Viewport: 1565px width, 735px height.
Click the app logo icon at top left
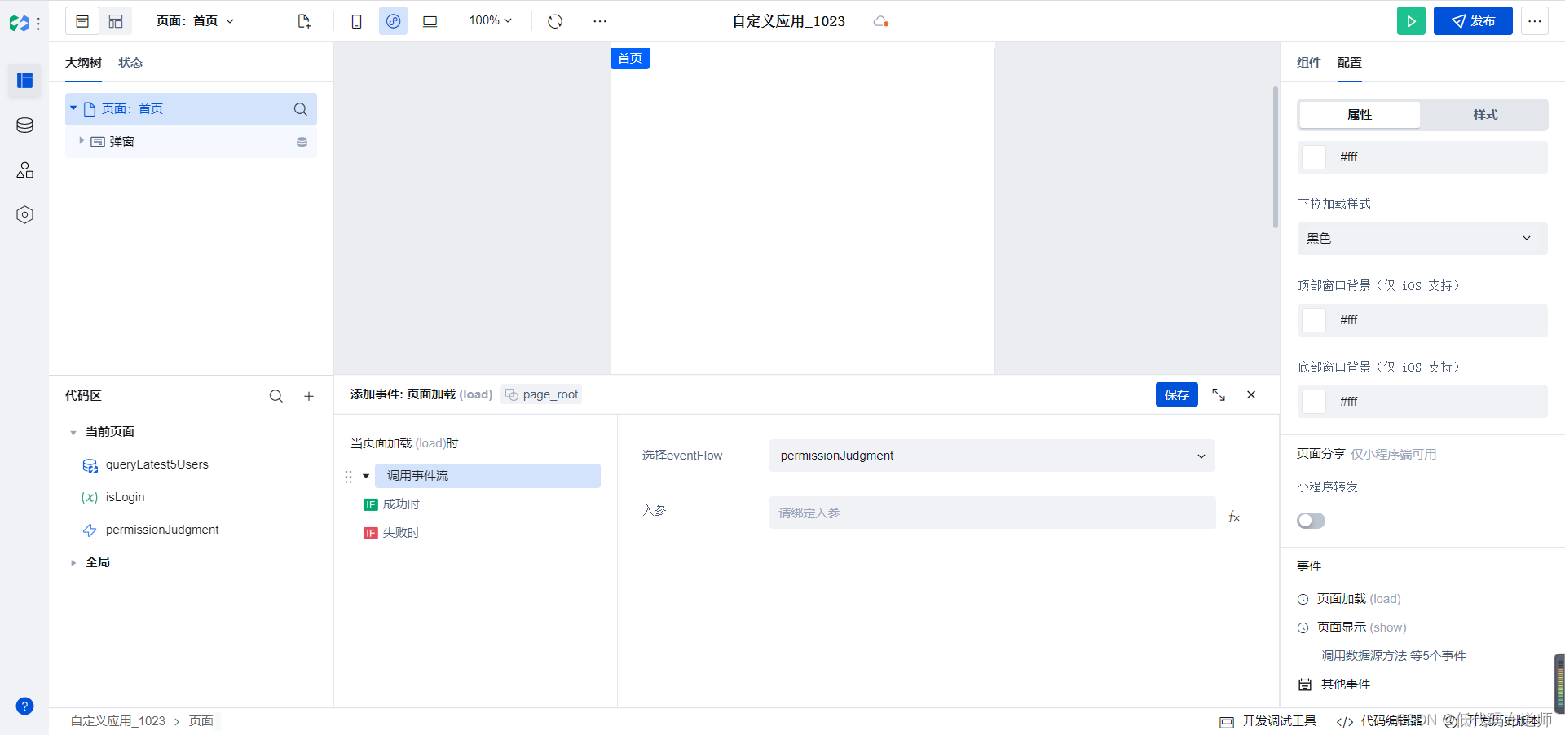(19, 23)
